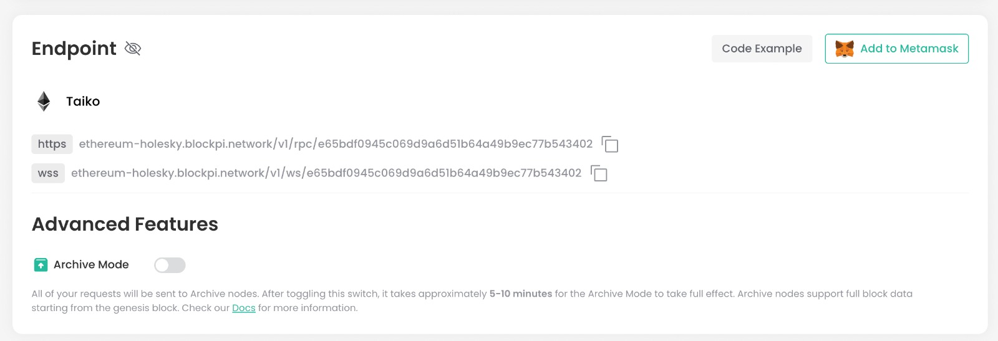The image size is (998, 341).
Task: Click the green Archive Mode box icon
Action: [41, 265]
